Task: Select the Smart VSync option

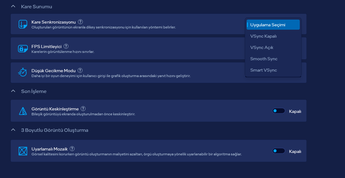Action: coord(273,70)
